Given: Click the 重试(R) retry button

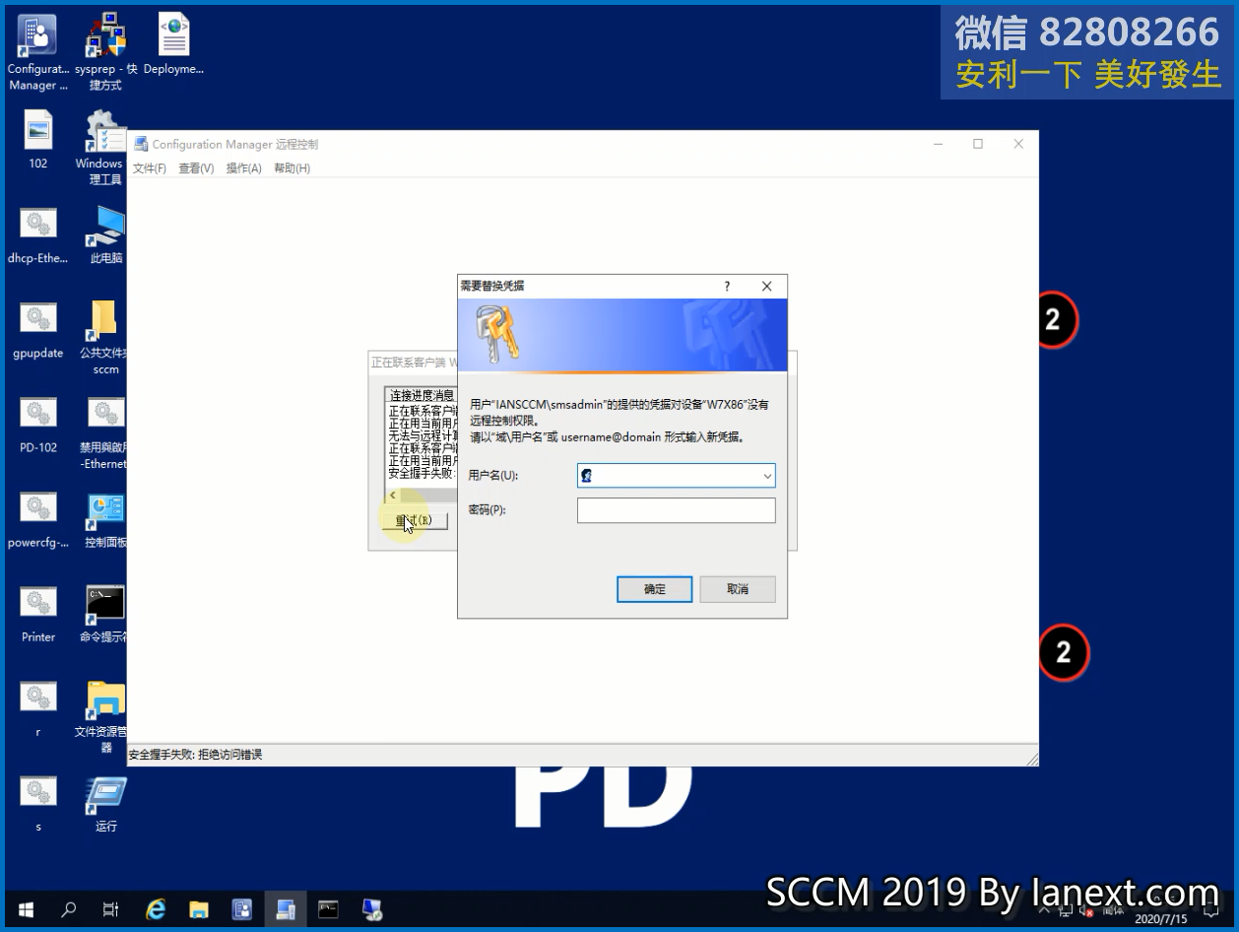Looking at the screenshot, I should 414,520.
